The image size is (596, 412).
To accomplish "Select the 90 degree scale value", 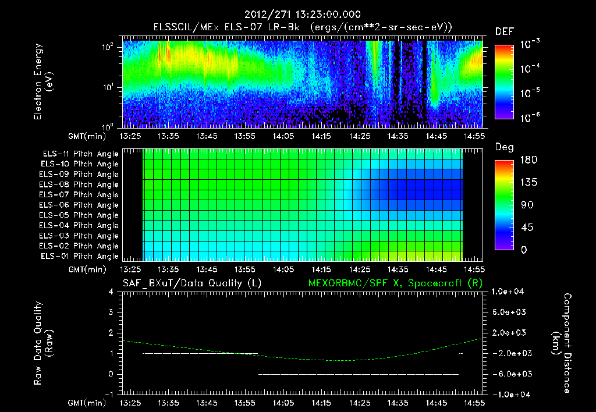I will 527,205.
